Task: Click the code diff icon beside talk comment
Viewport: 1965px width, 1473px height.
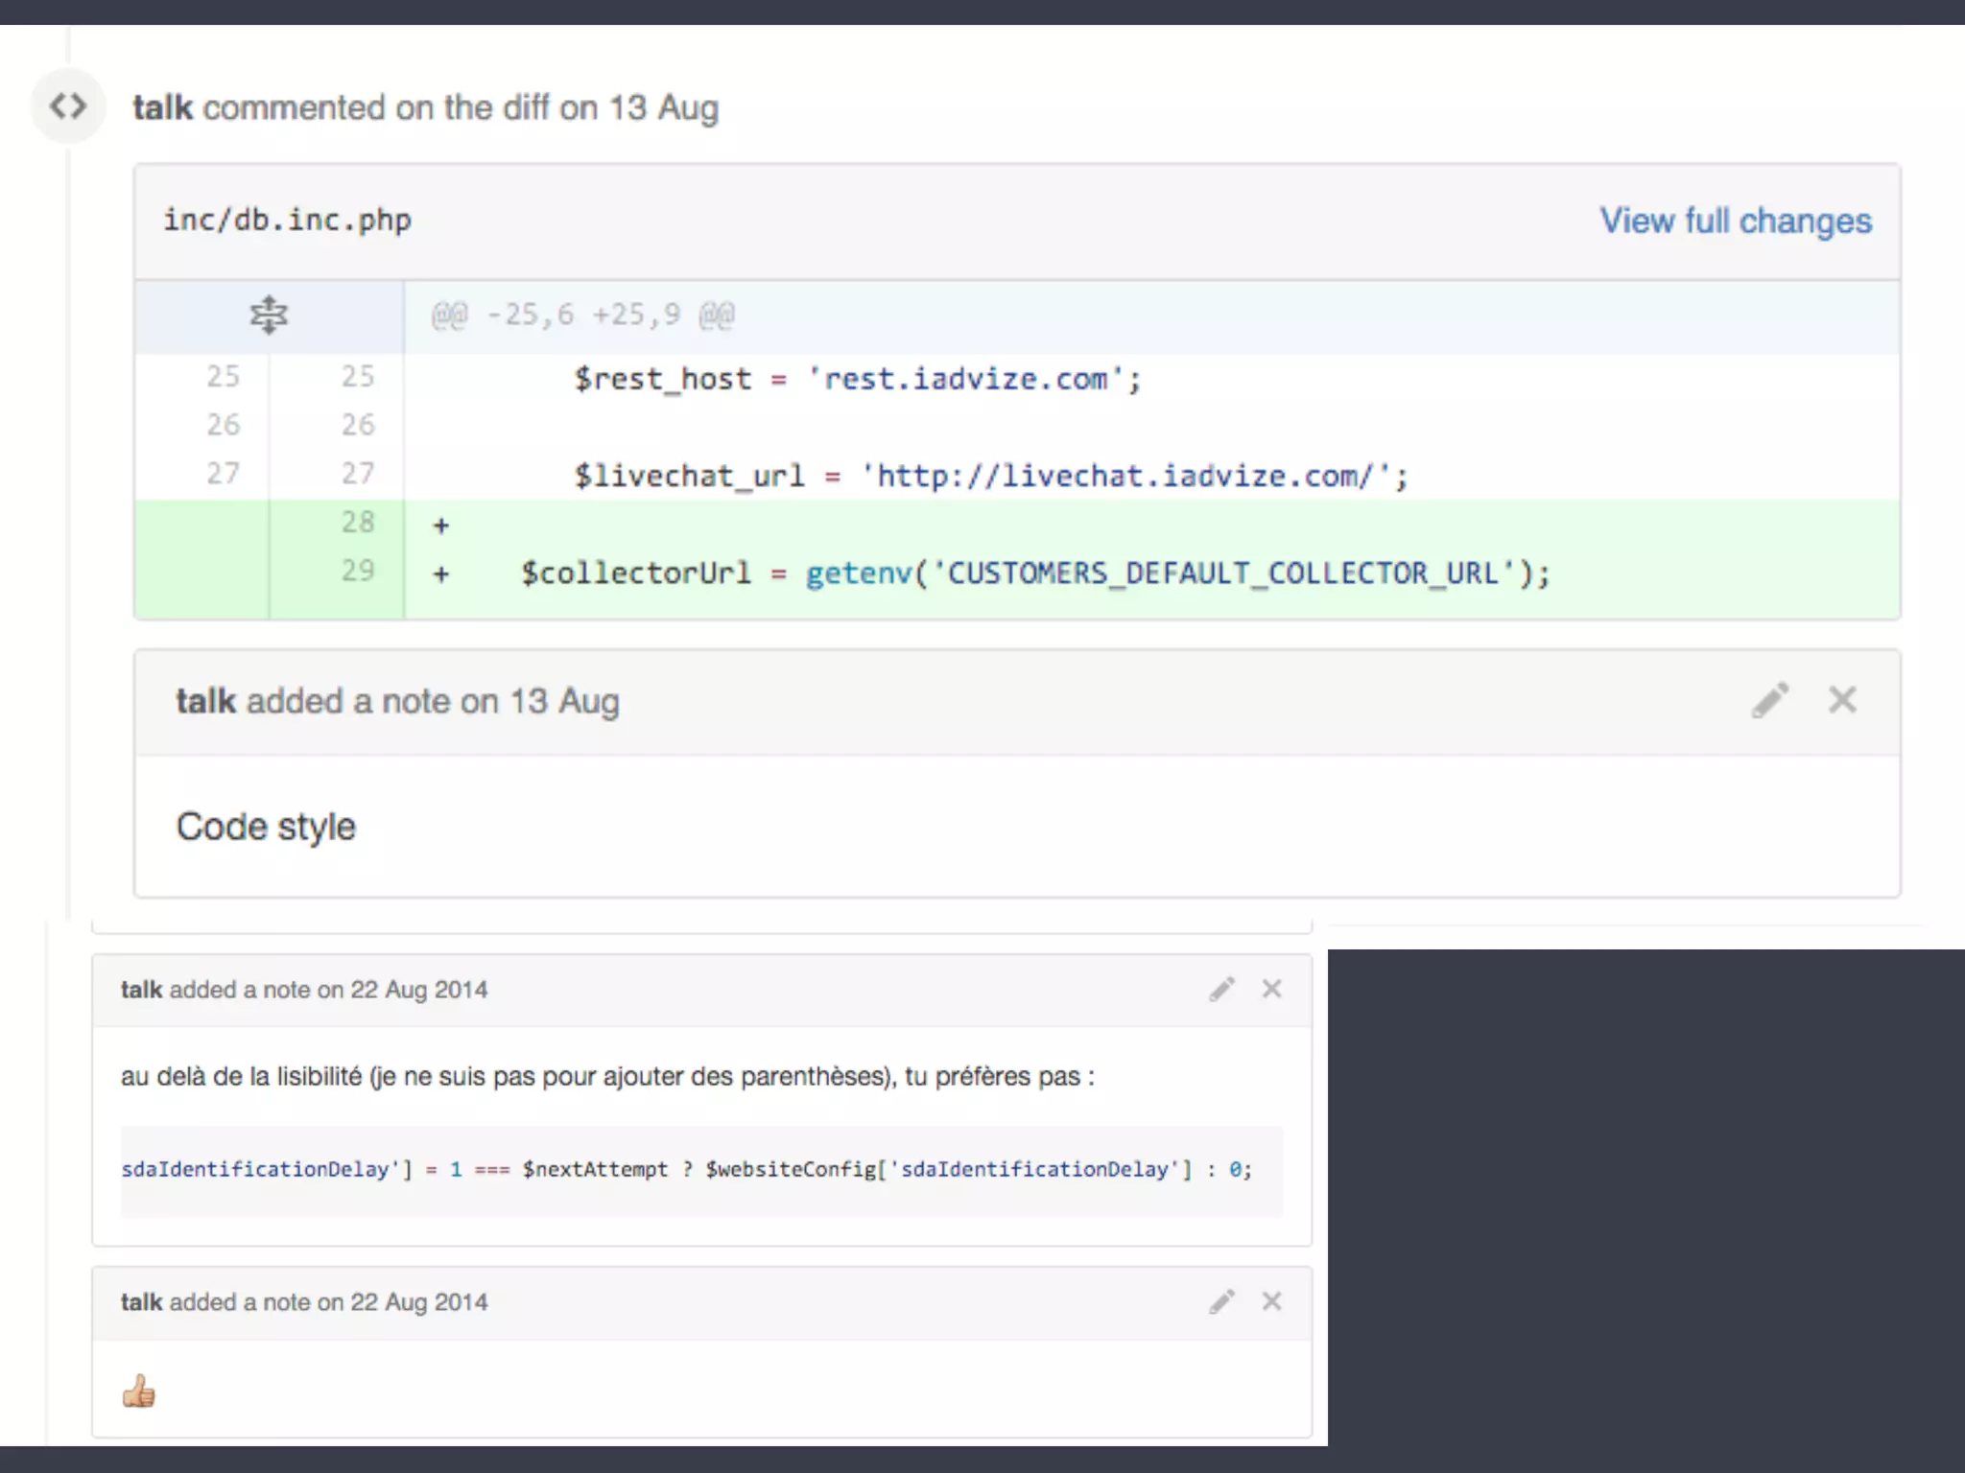Action: point(68,106)
